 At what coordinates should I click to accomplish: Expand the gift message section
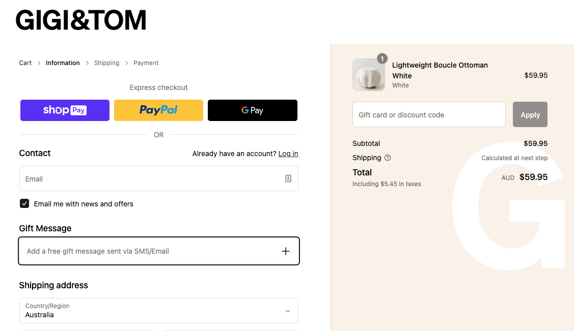coord(159,251)
